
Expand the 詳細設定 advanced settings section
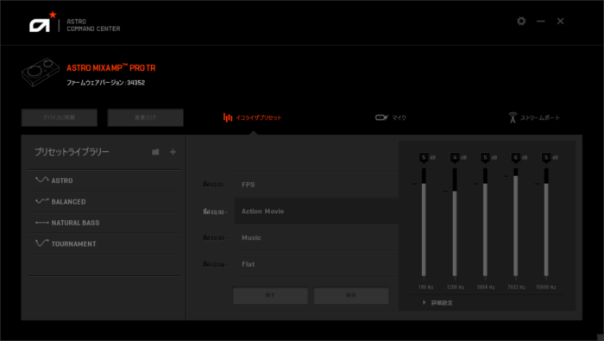pyautogui.click(x=437, y=303)
